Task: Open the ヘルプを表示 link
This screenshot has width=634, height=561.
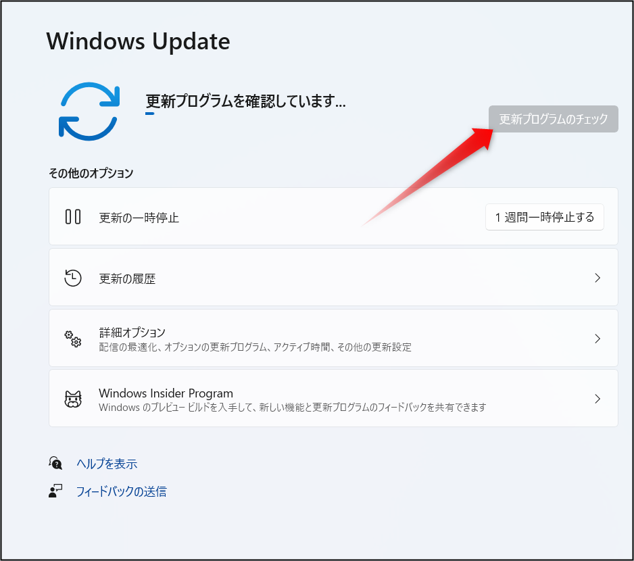Action: [107, 464]
